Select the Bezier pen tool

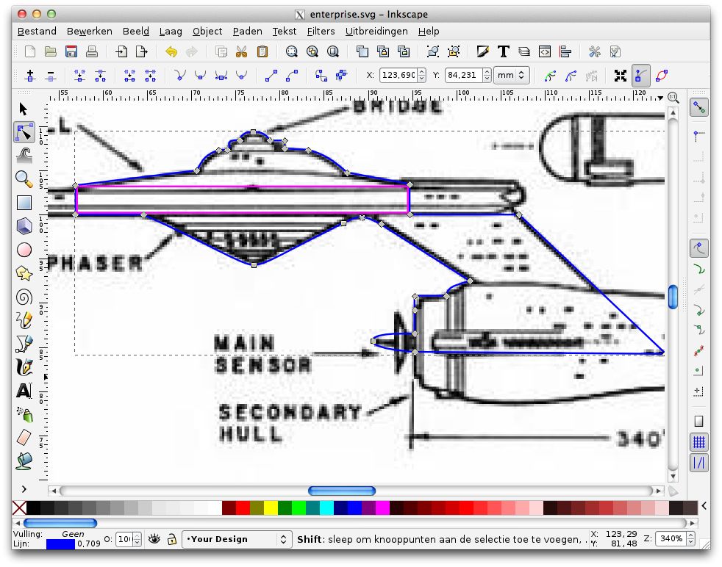[24, 344]
